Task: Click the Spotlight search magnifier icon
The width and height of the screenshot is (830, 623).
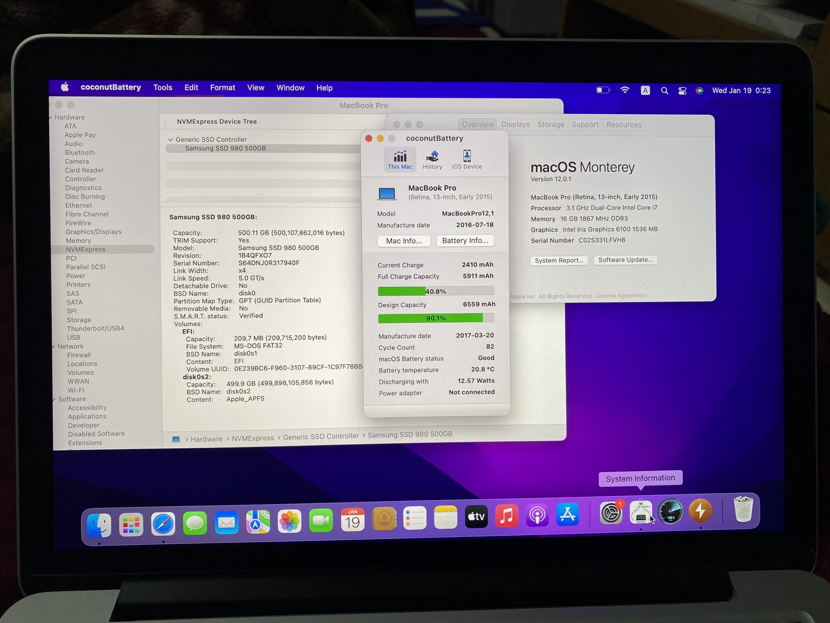Action: (x=664, y=91)
